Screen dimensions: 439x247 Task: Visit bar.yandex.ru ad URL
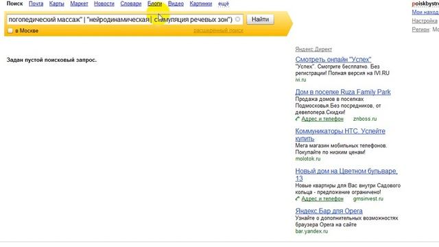[311, 231]
